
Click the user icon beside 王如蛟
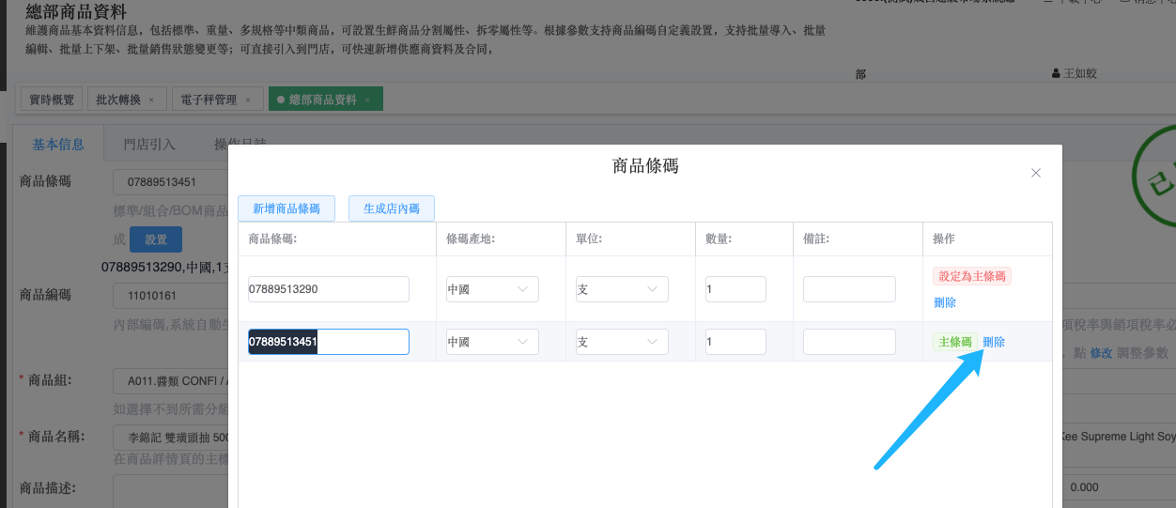click(x=1056, y=73)
